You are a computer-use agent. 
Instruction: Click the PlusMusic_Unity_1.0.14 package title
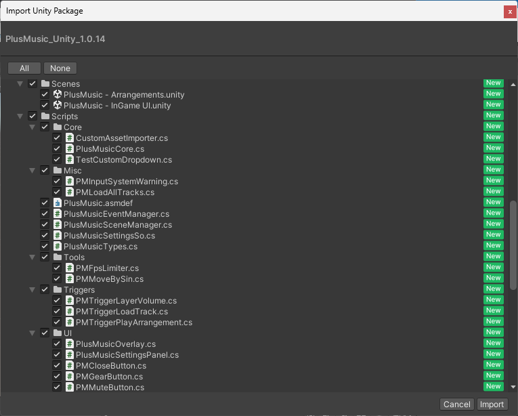pyautogui.click(x=55, y=39)
